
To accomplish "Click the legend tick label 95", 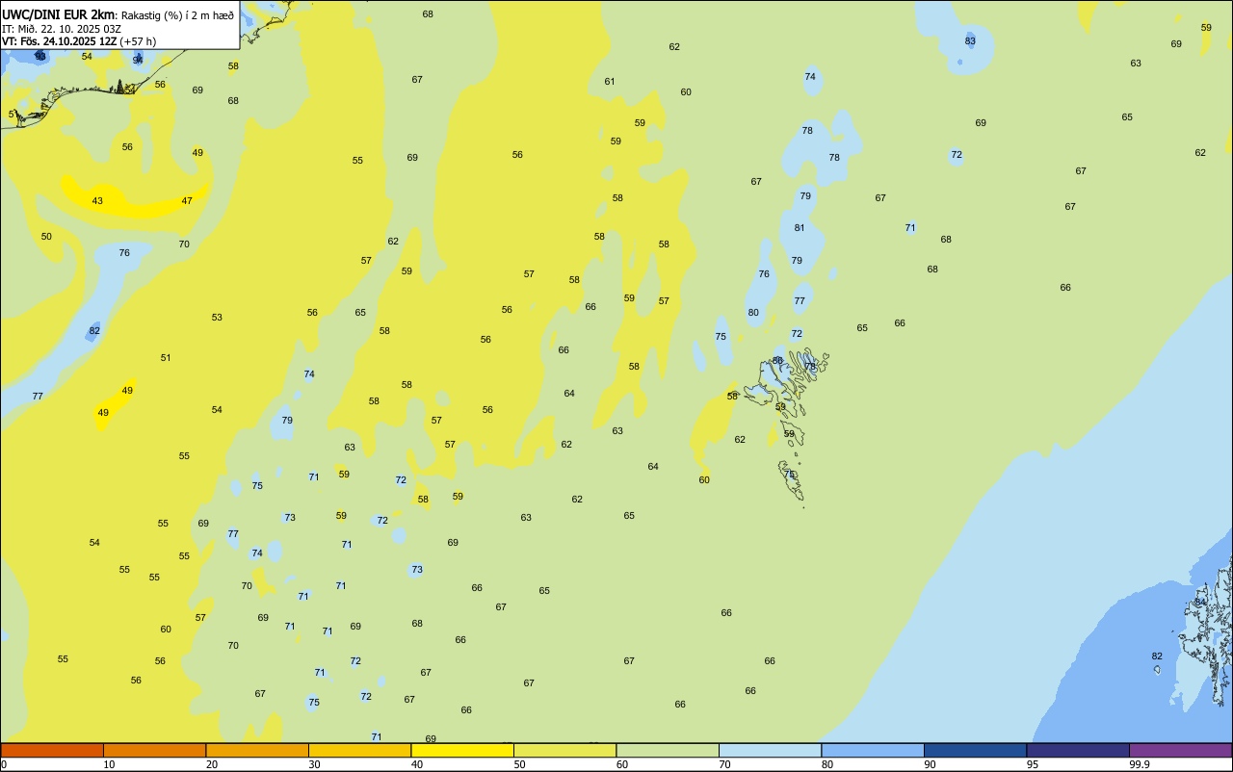I will click(x=1033, y=764).
